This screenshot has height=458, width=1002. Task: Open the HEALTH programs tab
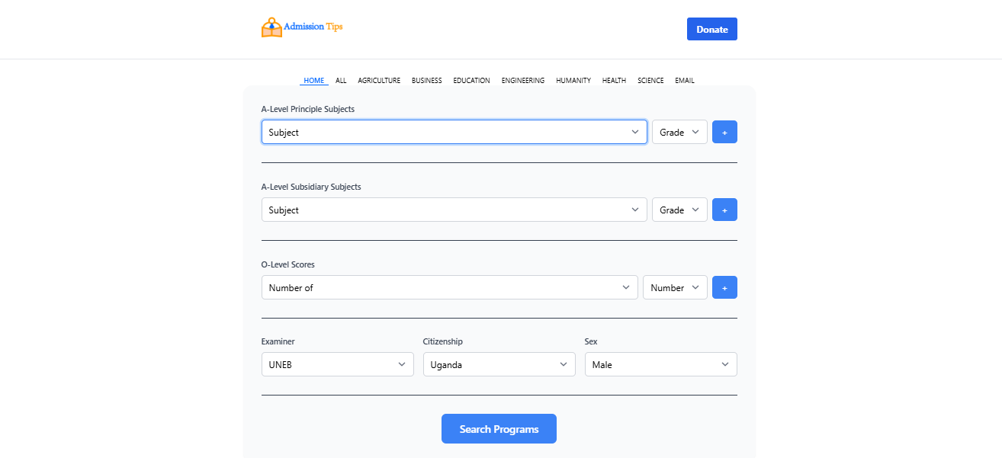614,81
